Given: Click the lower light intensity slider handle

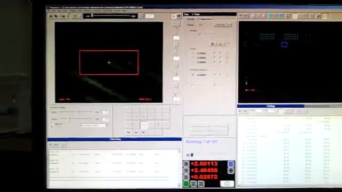Looking at the screenshot, I should pos(69,119).
